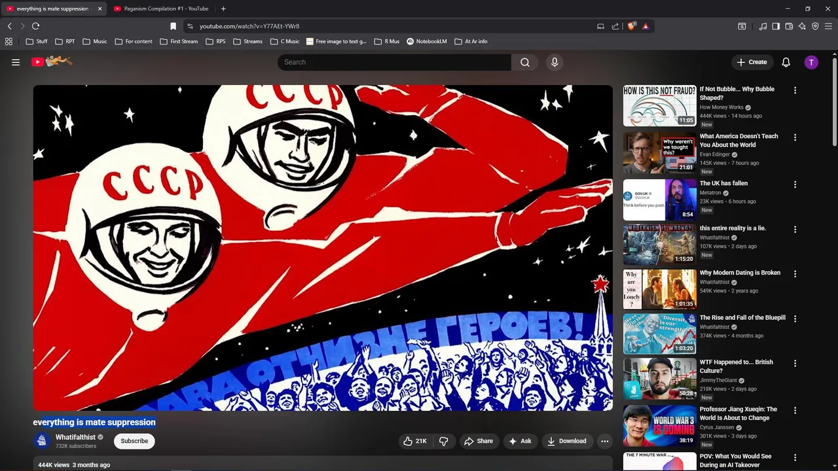Screen dimensions: 838x471
Task: Open options for 'What America Doesn't Teach' video
Action: tap(795, 137)
